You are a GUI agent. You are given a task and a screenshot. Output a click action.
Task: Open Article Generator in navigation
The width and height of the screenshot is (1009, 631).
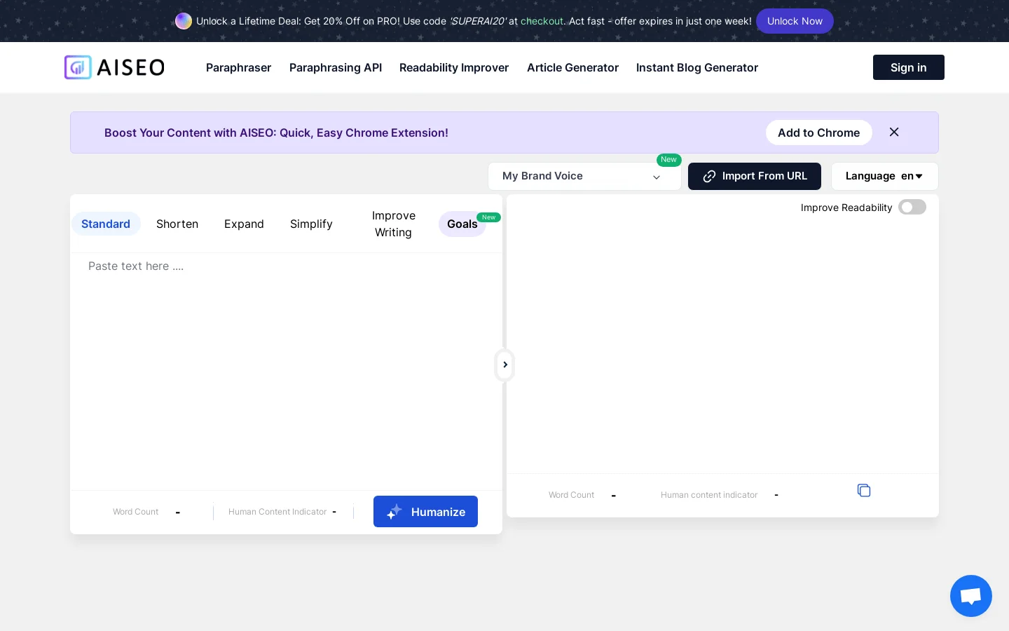click(x=572, y=68)
